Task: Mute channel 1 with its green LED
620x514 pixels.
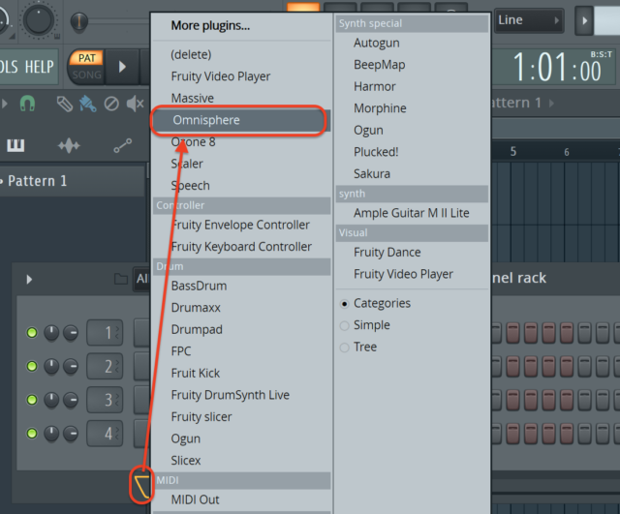Action: [31, 334]
